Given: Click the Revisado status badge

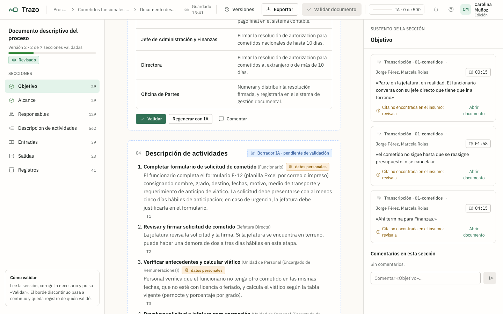Looking at the screenshot, I should [24, 60].
